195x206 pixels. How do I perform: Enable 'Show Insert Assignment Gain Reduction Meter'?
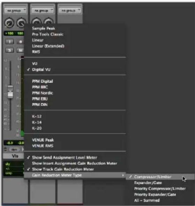point(75,163)
